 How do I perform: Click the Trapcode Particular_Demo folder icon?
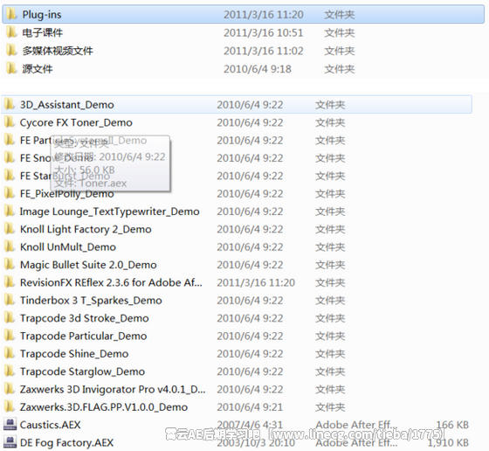pos(10,336)
